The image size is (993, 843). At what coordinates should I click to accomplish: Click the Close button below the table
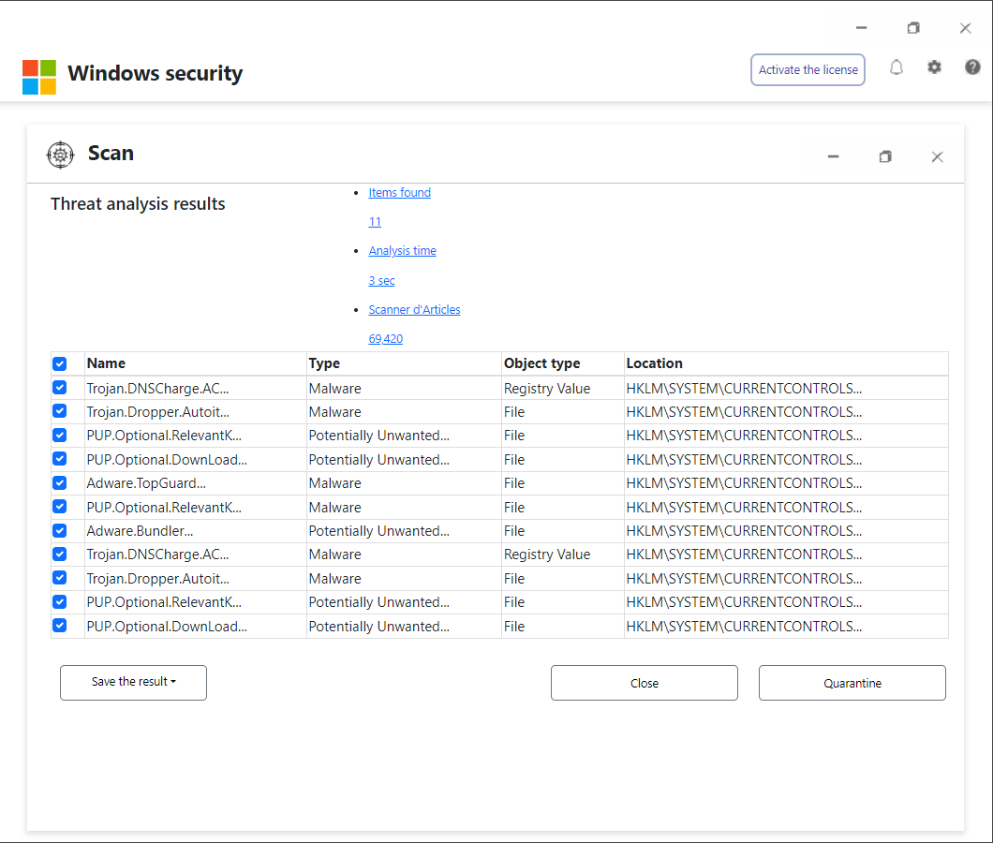(644, 683)
